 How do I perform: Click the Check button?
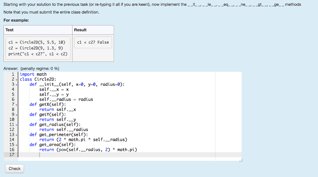tap(14, 169)
